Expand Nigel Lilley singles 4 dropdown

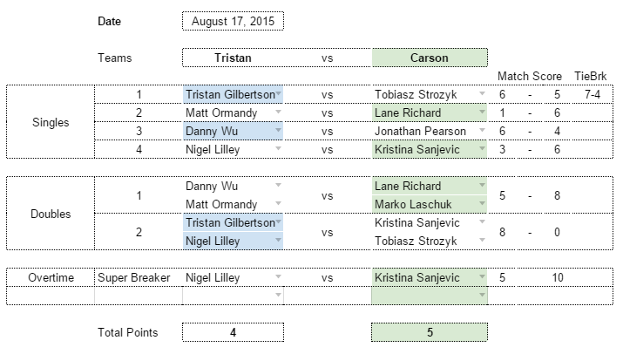coord(279,149)
